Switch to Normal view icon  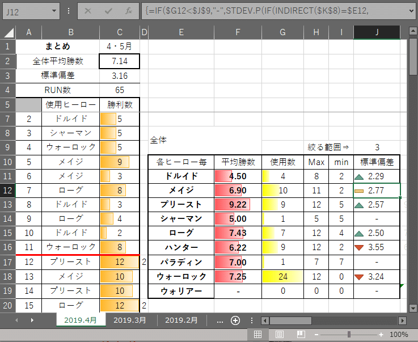pos(257,334)
